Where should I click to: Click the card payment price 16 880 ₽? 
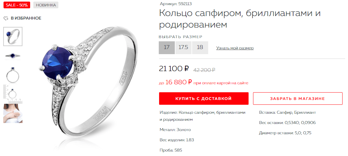[x=179, y=82]
